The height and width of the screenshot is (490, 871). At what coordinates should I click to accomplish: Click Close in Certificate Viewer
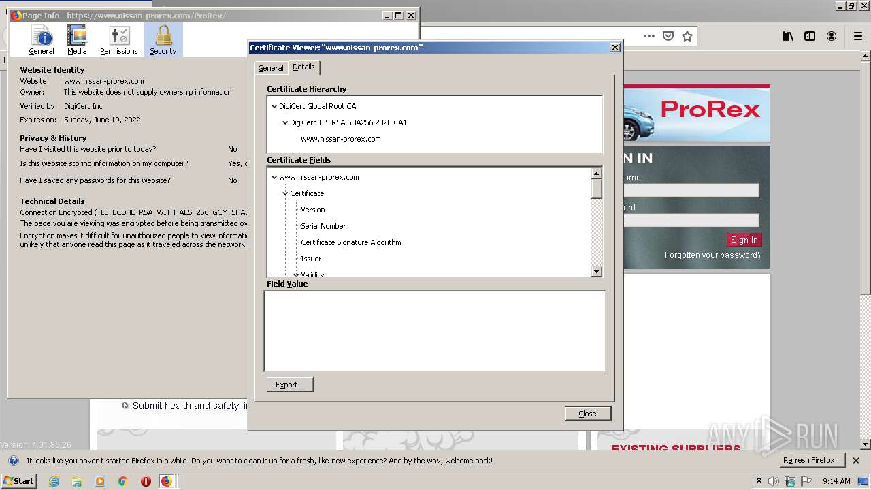[x=588, y=414]
